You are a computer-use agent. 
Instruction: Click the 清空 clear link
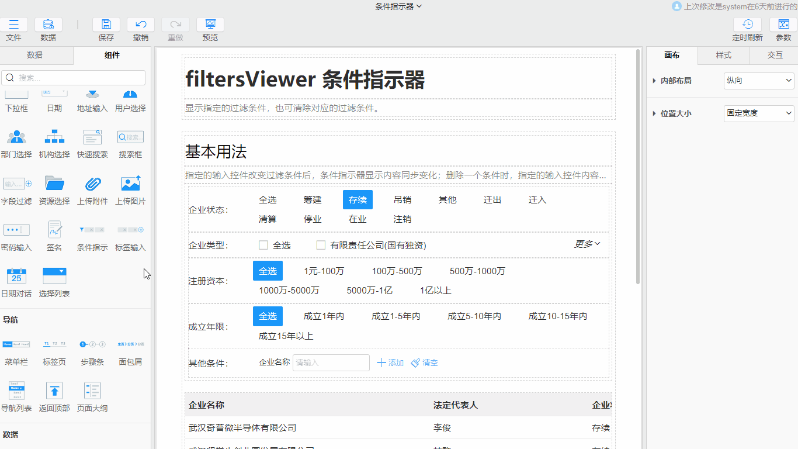pos(425,363)
